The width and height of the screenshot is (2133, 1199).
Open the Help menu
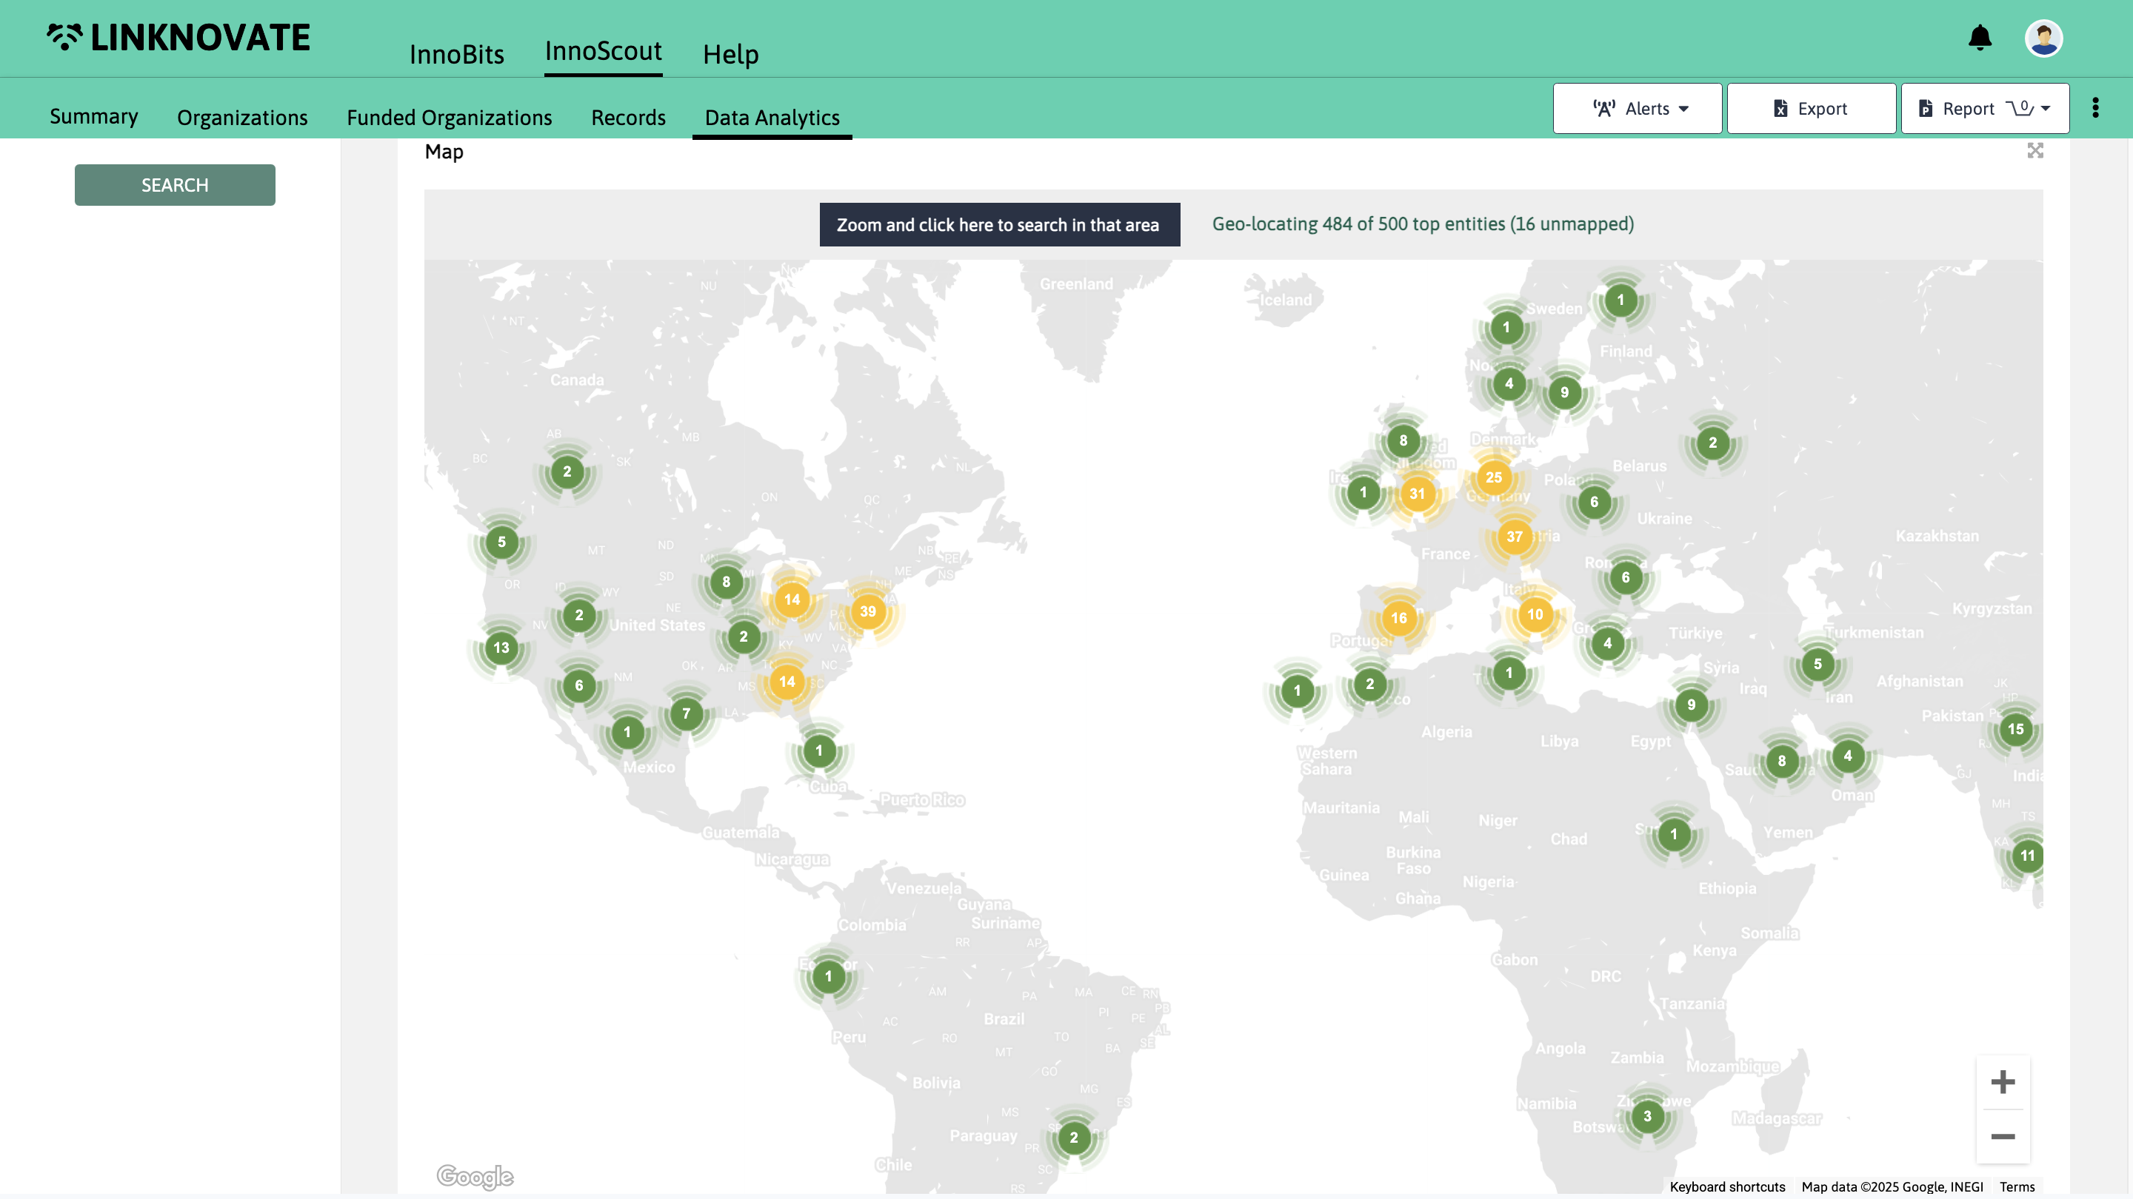(x=731, y=54)
